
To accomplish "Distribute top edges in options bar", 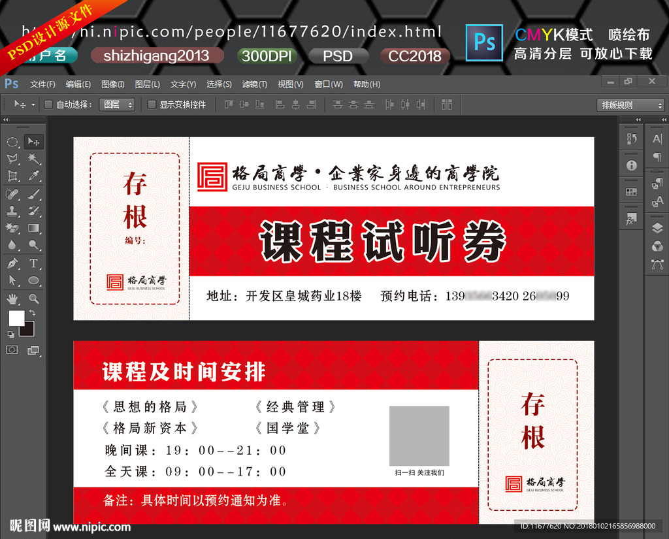I will 338,104.
